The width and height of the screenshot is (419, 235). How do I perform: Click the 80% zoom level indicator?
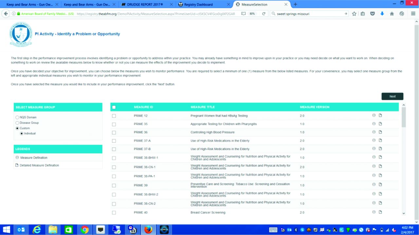(252, 14)
